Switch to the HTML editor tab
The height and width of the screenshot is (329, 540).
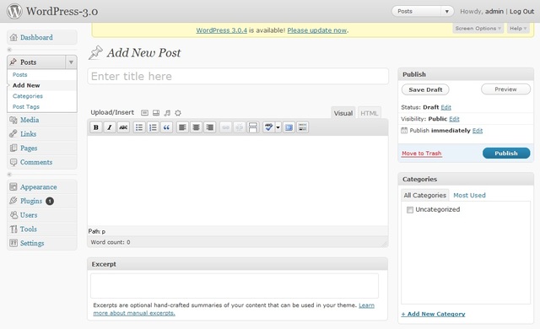point(370,113)
